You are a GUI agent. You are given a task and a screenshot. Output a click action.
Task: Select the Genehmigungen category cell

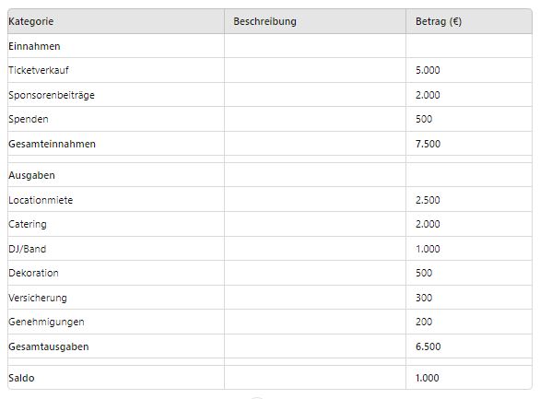[x=116, y=322]
